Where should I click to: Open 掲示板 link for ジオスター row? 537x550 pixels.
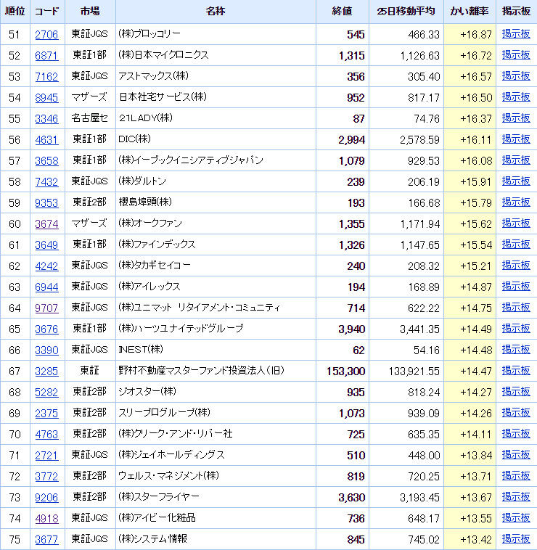coord(516,392)
